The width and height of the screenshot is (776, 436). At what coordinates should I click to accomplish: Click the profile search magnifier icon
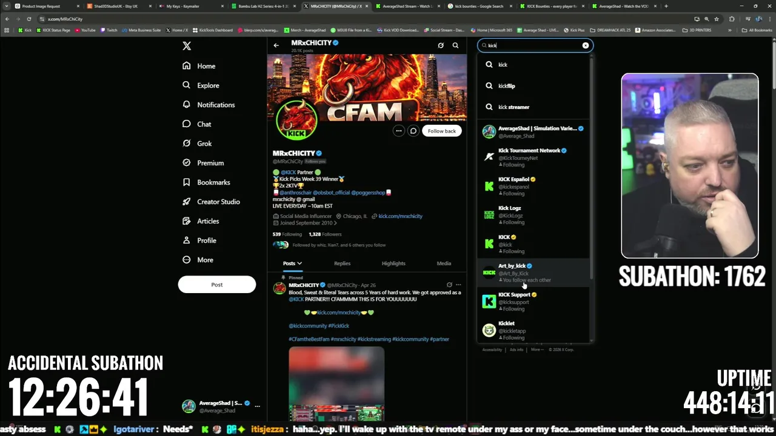[455, 45]
